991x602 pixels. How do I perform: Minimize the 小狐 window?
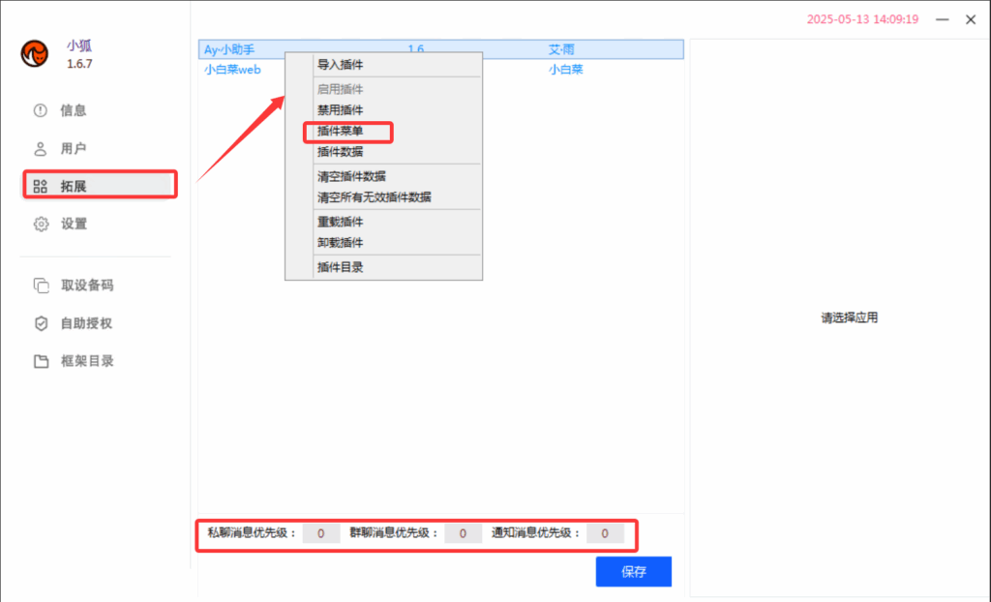tap(943, 19)
